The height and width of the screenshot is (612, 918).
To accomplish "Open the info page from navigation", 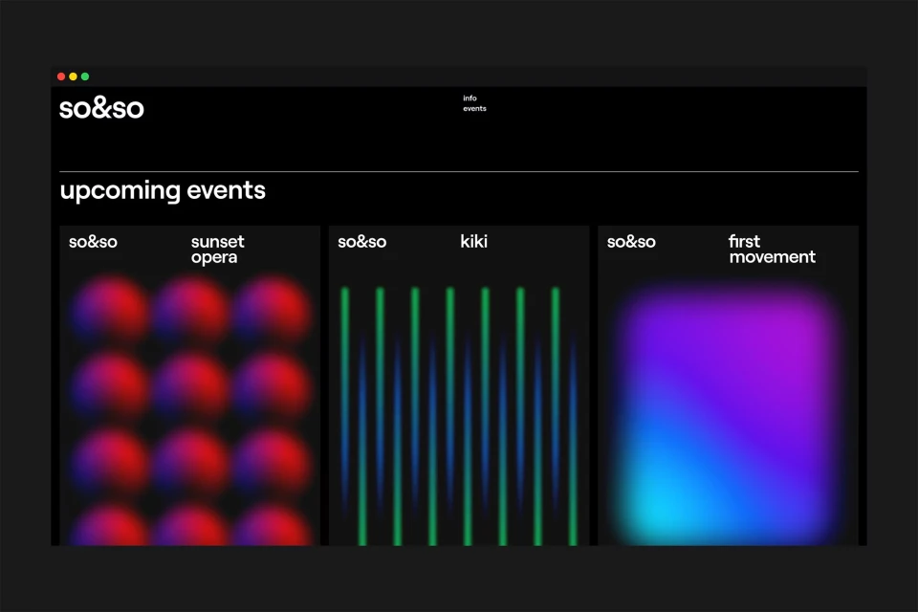I will click(x=470, y=98).
